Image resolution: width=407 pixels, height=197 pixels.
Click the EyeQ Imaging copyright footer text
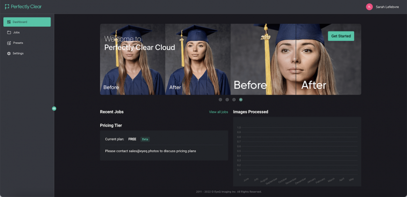[x=229, y=192]
